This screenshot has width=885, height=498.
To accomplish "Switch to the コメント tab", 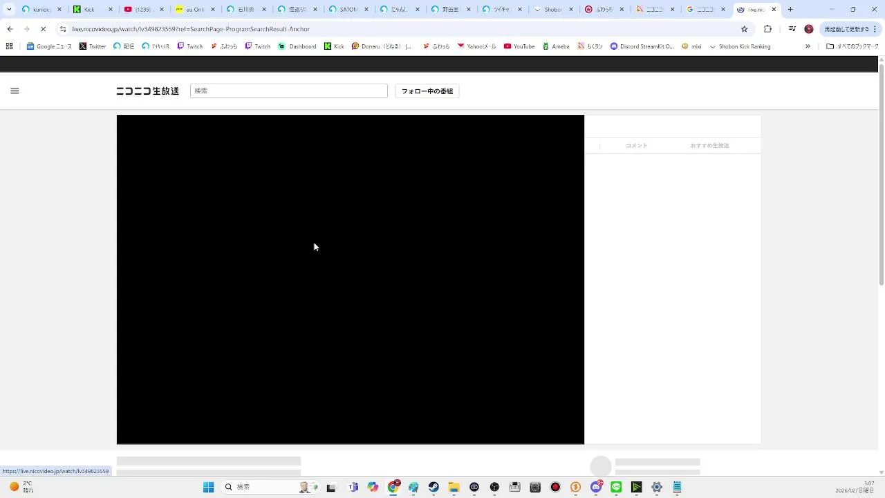I will tap(636, 145).
